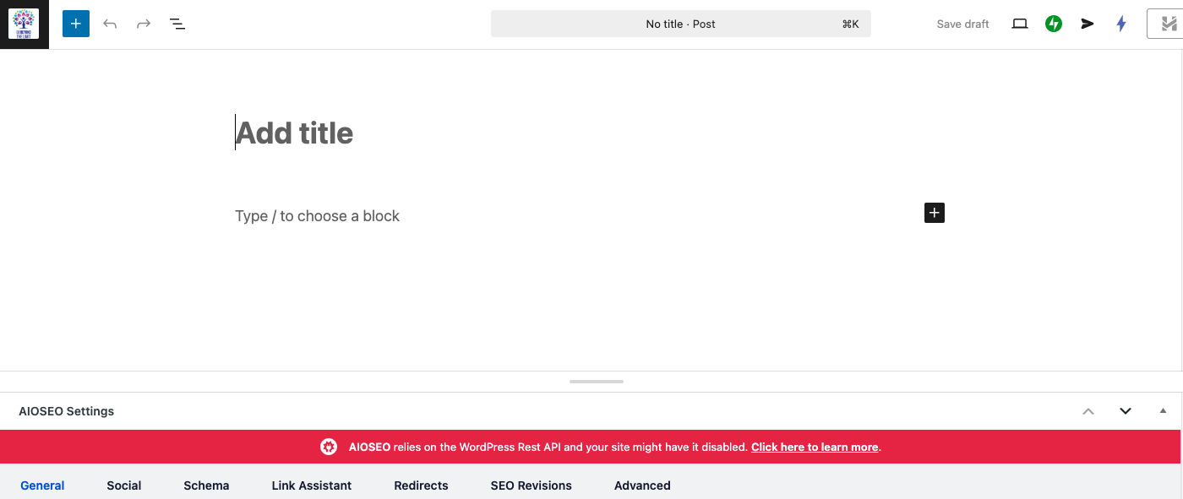Open the Link Assistant tab
The width and height of the screenshot is (1183, 499).
pyautogui.click(x=312, y=485)
